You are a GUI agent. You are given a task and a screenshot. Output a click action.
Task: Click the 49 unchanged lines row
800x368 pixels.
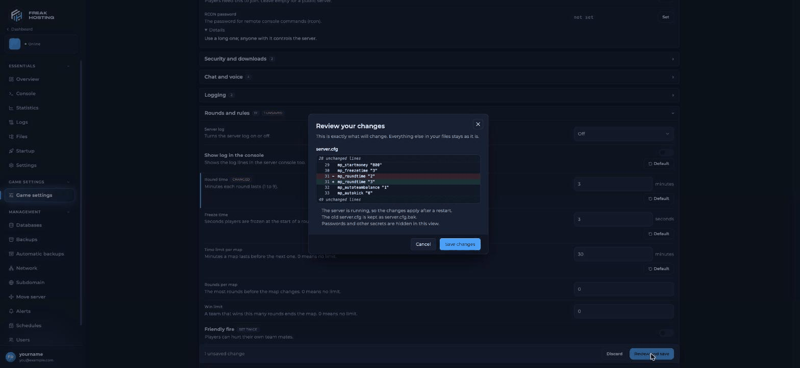(398, 200)
